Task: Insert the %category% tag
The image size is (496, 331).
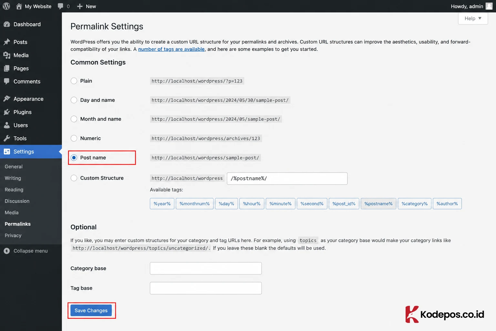Action: point(415,204)
